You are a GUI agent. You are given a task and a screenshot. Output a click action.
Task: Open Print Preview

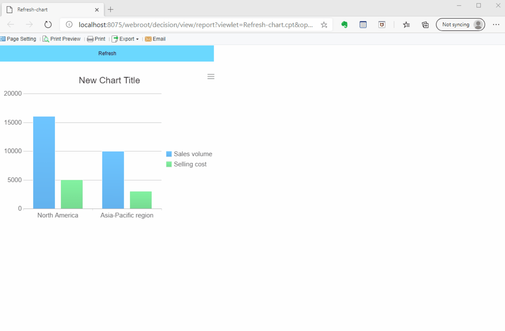(62, 39)
